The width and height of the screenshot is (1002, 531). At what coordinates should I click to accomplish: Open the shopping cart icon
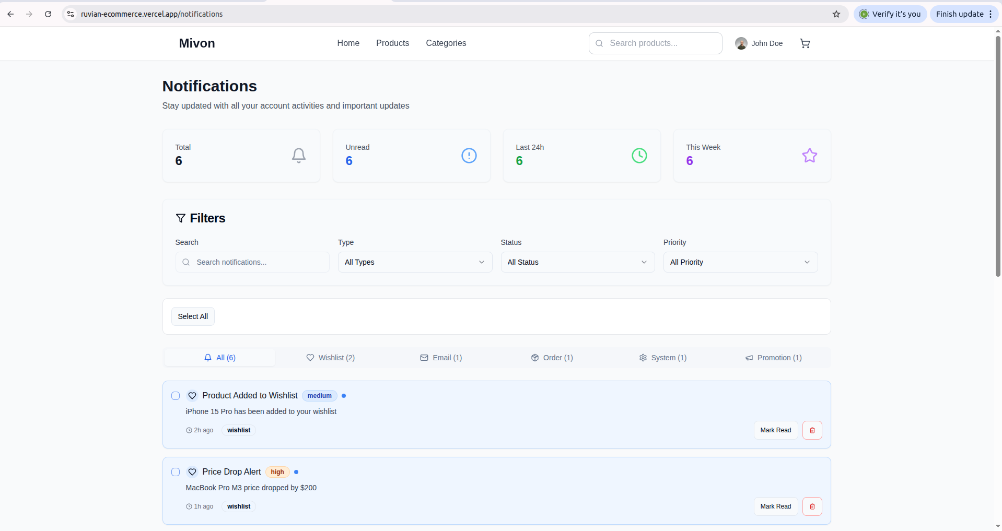[x=805, y=43]
